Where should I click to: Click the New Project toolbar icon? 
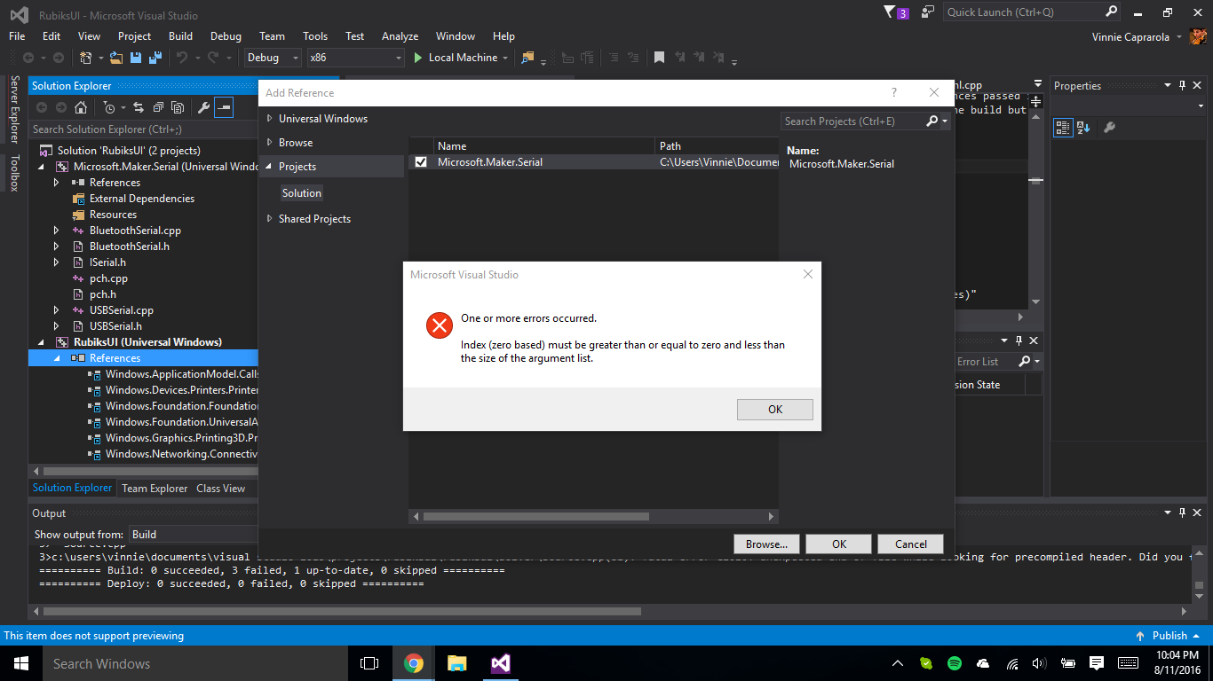tap(86, 58)
